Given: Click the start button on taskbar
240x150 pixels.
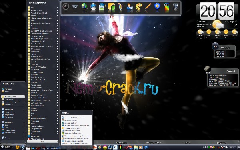Looking at the screenshot, I should pyautogui.click(x=6, y=147).
